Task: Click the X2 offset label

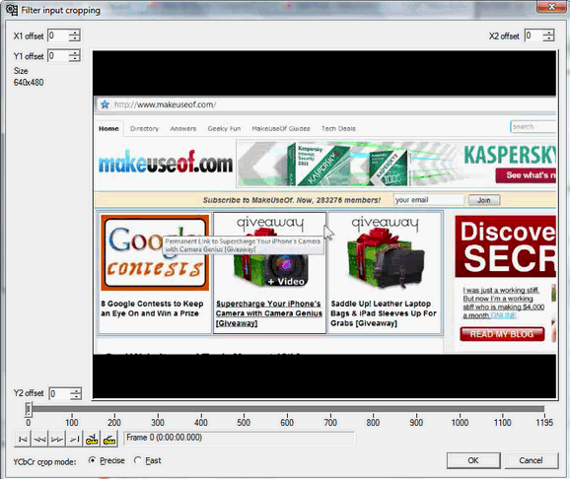Action: point(504,36)
